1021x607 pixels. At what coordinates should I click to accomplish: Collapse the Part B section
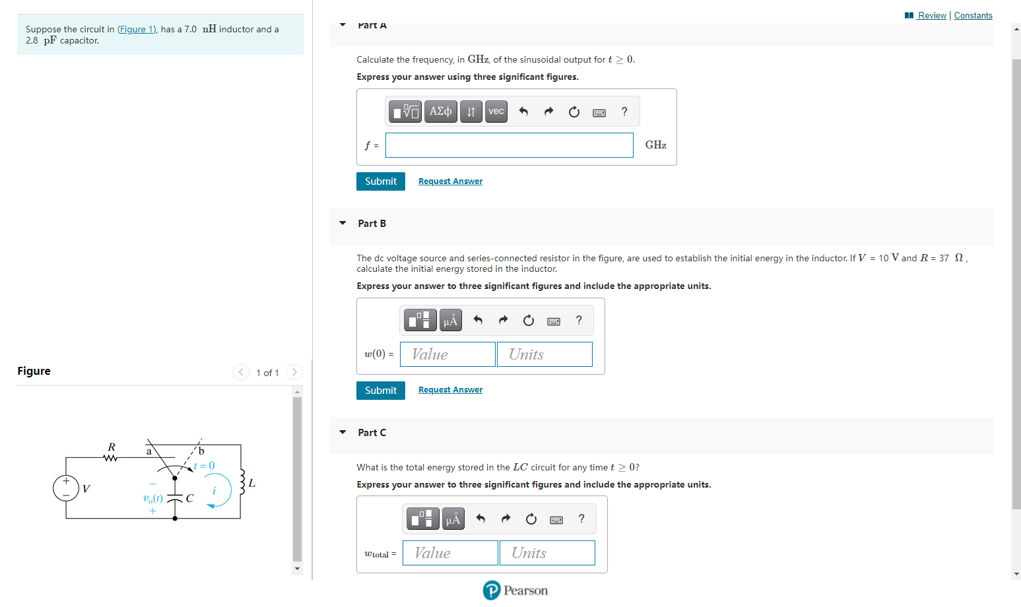[342, 223]
